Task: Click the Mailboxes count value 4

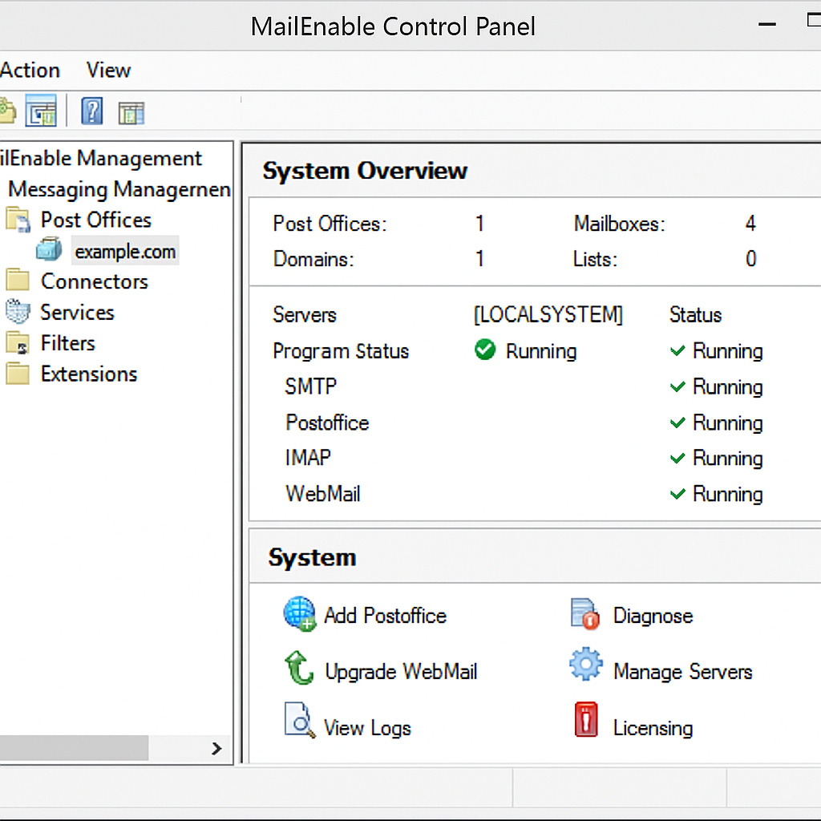Action: point(750,224)
